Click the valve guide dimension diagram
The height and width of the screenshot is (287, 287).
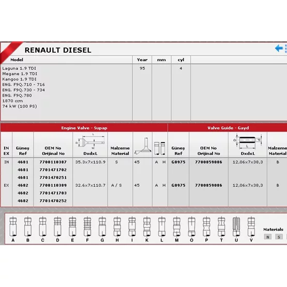click(248, 142)
